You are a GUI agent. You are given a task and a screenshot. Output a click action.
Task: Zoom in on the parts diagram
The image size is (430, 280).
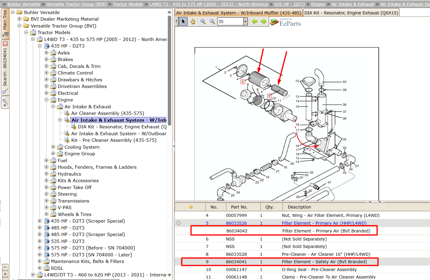tap(203, 22)
